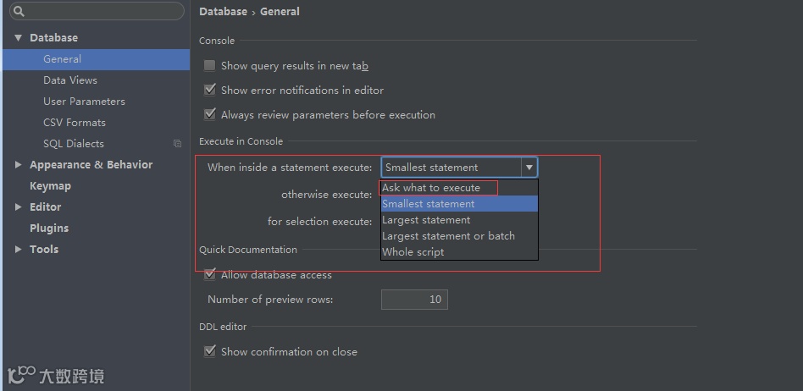Screen dimensions: 803x391
Task: Click the Number of preview rows field
Action: point(414,300)
